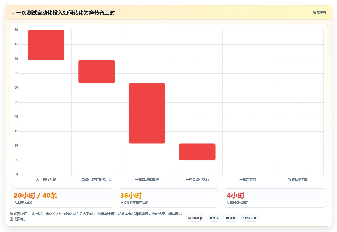337x232 pixels.
Task: Click the red bar for 每轮自动化维护
Action: tap(147, 113)
